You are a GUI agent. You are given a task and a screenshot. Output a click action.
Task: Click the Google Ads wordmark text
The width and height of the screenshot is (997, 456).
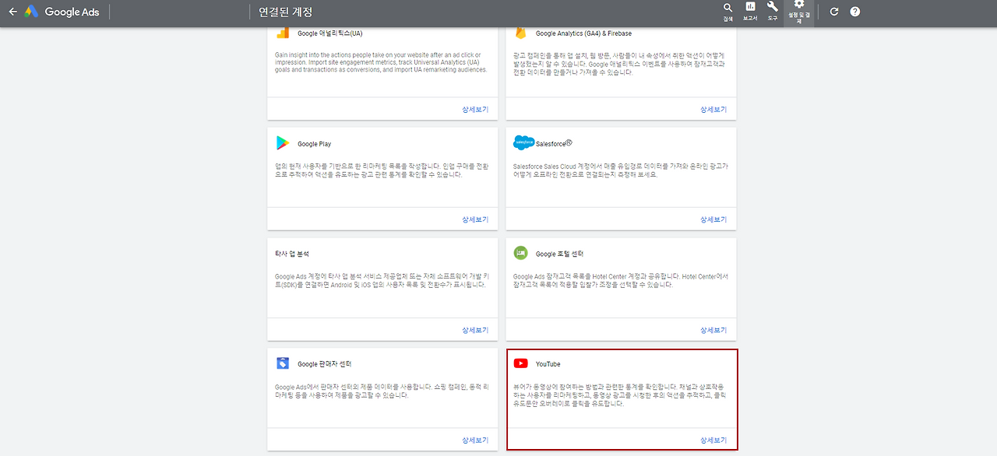[72, 12]
